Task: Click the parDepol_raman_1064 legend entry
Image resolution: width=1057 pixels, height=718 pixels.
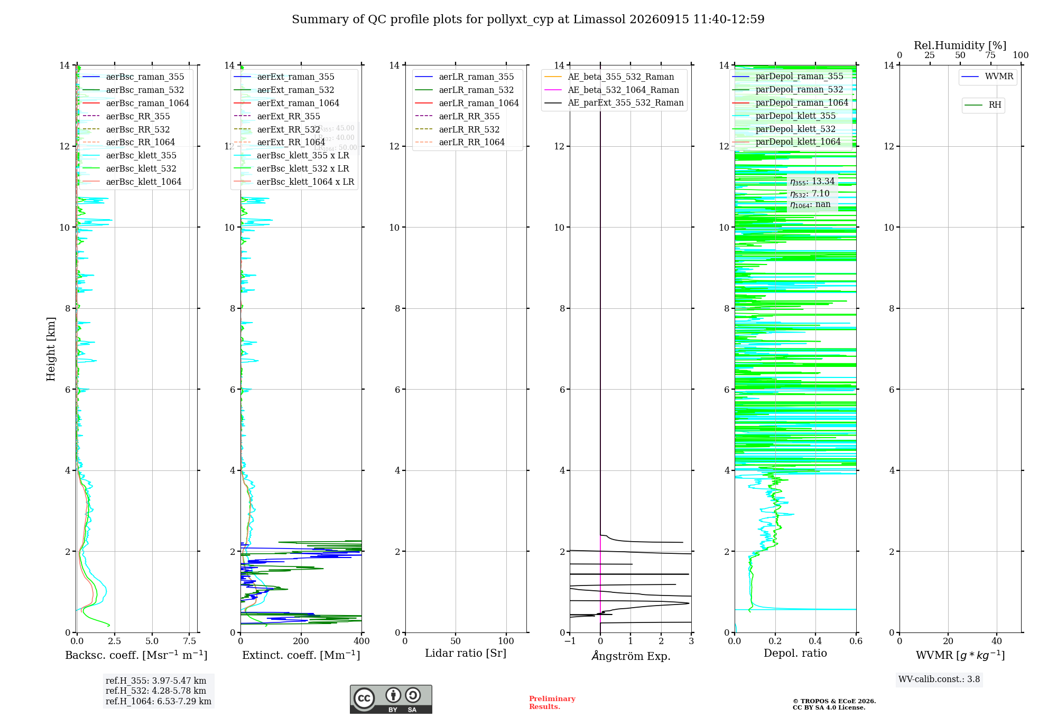Action: click(x=790, y=103)
